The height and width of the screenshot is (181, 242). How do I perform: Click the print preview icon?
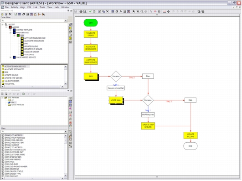click(85, 11)
